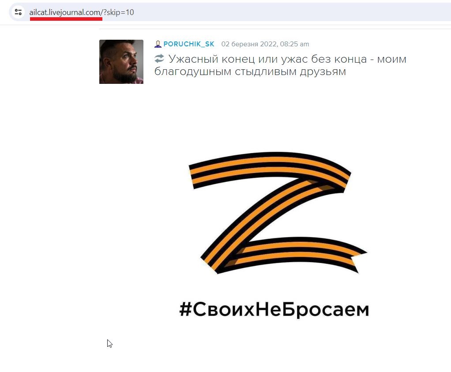Click the title line благодушным стыдливым друзьям
Image resolution: width=451 pixels, height=372 pixels.
click(250, 71)
